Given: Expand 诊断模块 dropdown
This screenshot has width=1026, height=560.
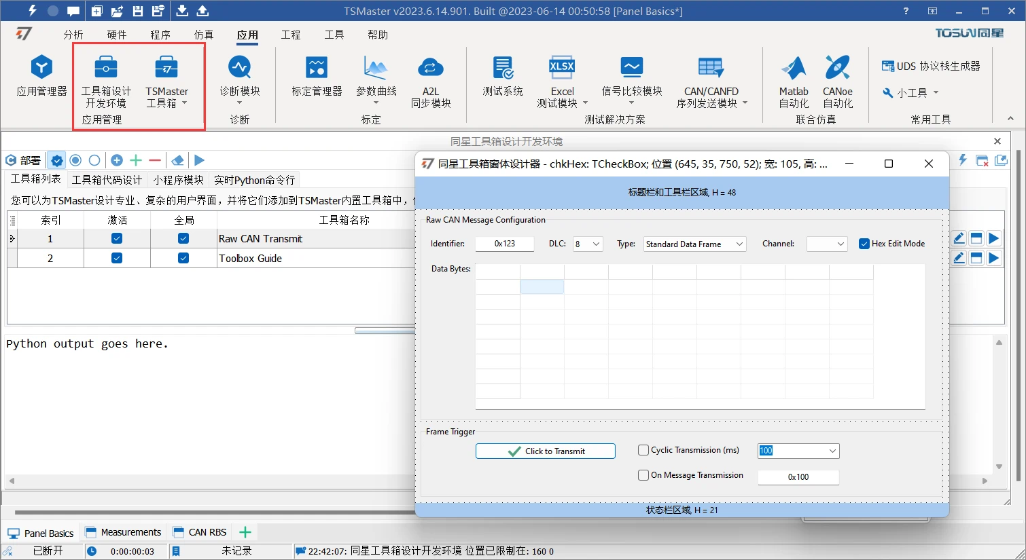Looking at the screenshot, I should pos(240,103).
